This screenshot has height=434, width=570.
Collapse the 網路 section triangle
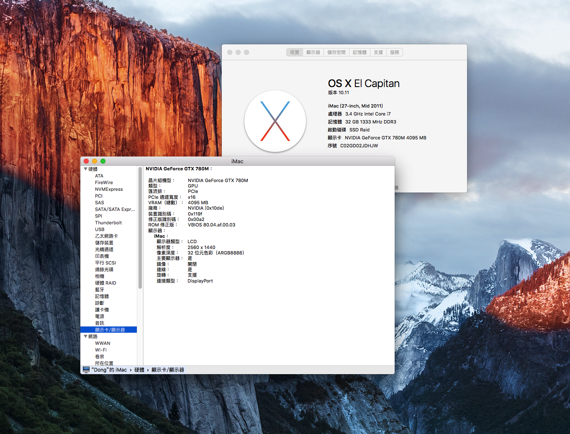pos(86,336)
